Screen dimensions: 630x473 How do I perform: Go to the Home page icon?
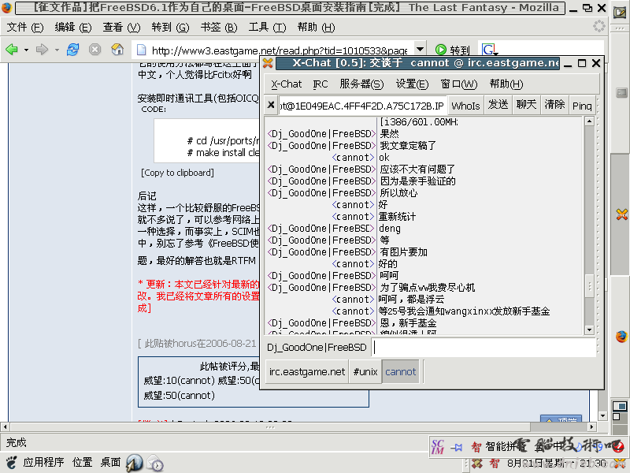coord(117,50)
